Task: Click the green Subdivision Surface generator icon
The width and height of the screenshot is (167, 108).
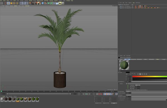Action: pos(48,3)
